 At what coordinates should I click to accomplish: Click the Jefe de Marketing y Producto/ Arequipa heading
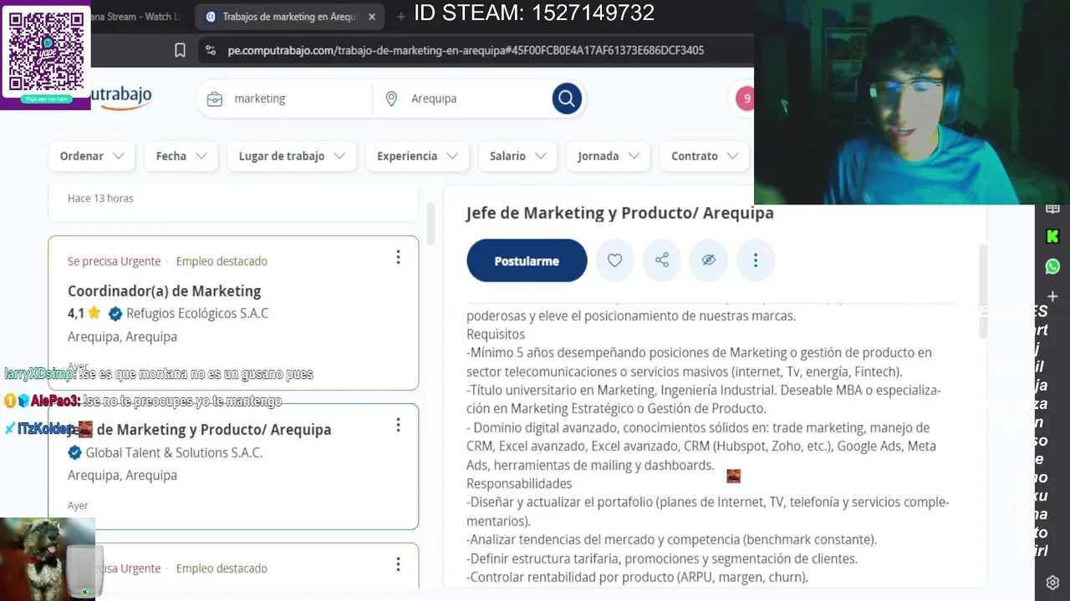click(620, 213)
